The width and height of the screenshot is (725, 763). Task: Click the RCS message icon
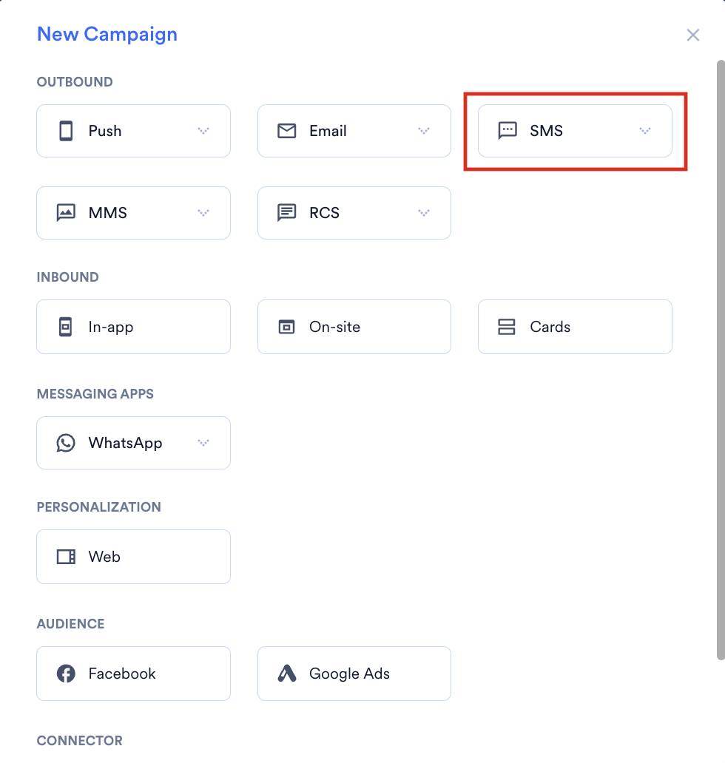click(x=287, y=213)
